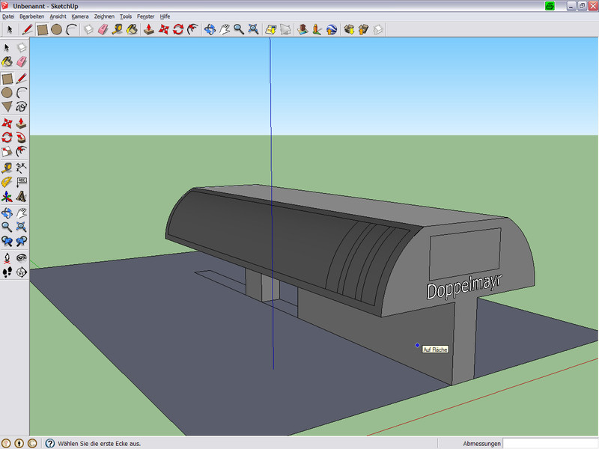The width and height of the screenshot is (599, 449).
Task: Click the Abmessungen measurements input box
Action: (x=550, y=443)
